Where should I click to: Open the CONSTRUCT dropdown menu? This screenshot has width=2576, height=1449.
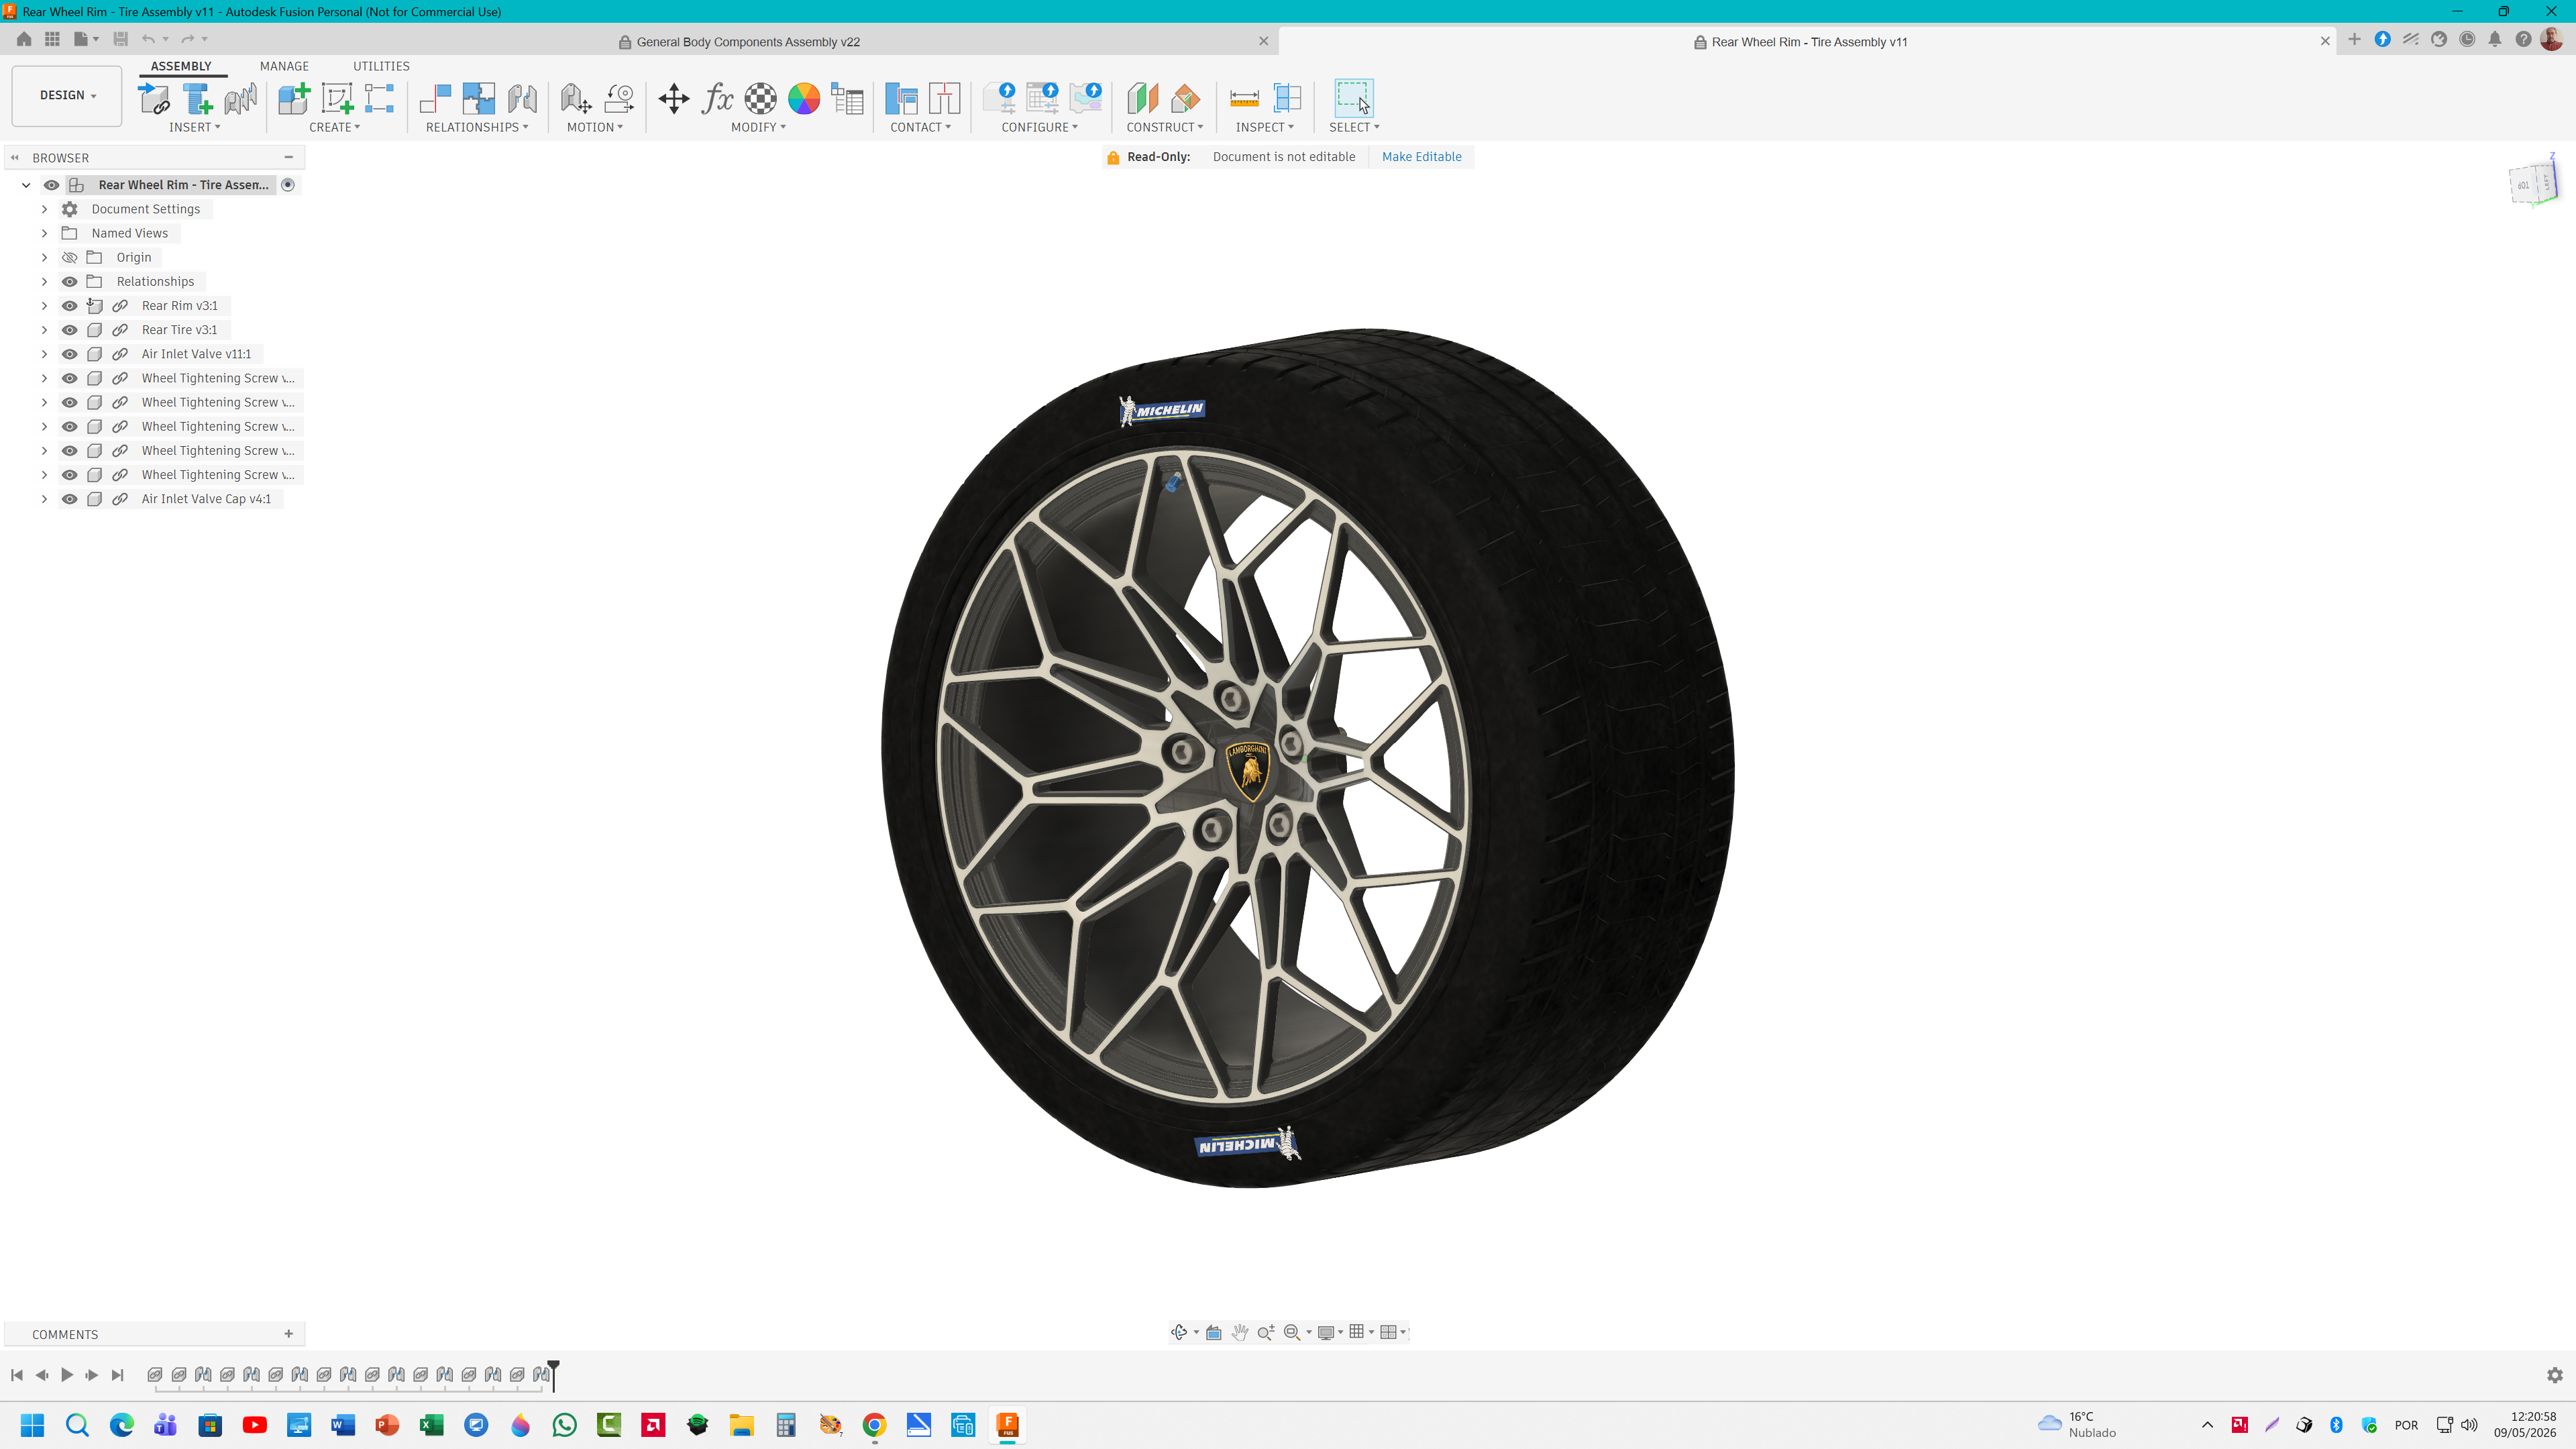pos(1164,127)
